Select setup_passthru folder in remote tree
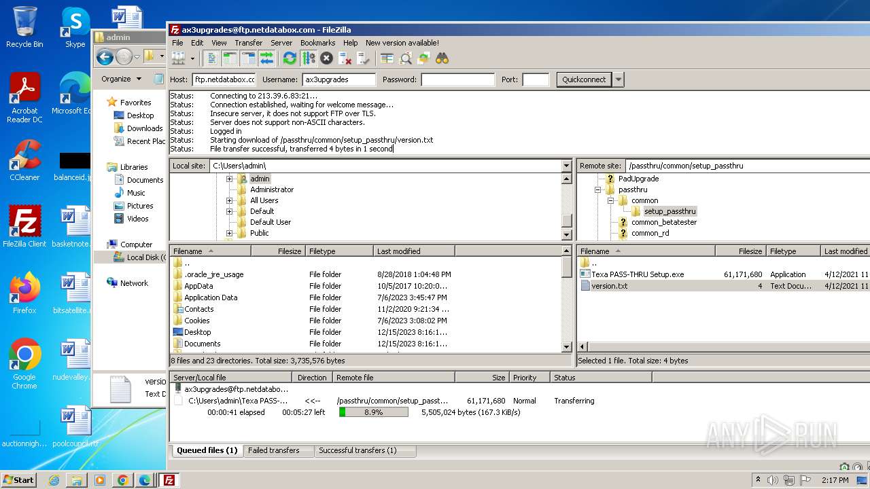 tap(669, 211)
